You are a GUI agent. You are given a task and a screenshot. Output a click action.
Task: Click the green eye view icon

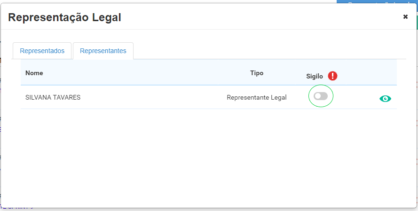[385, 99]
